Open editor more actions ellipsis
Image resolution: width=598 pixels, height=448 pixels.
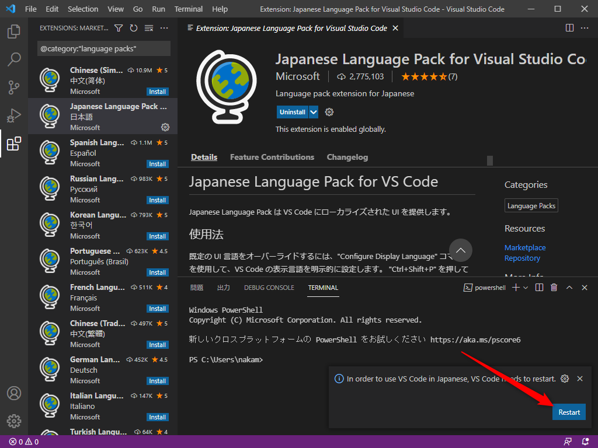[x=584, y=28]
